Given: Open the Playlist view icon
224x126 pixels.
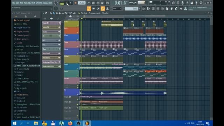Looking at the screenshot, I should point(144,9).
